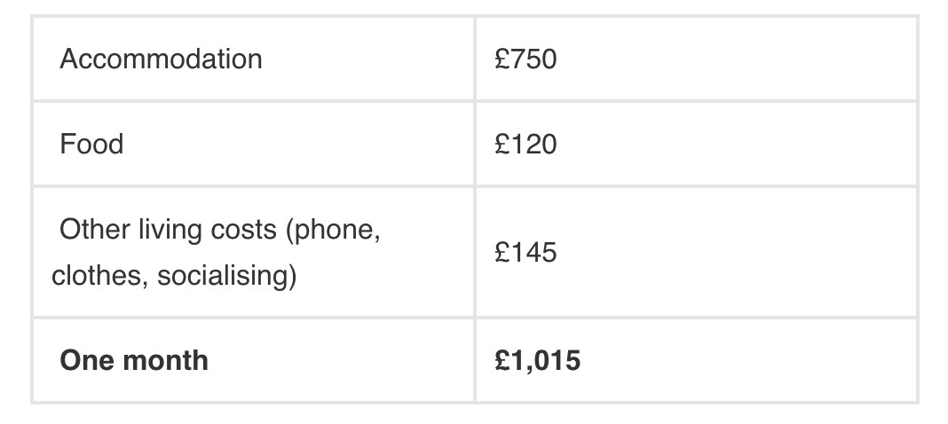Select the bold One month label
The width and height of the screenshot is (948, 424).
[x=134, y=361]
